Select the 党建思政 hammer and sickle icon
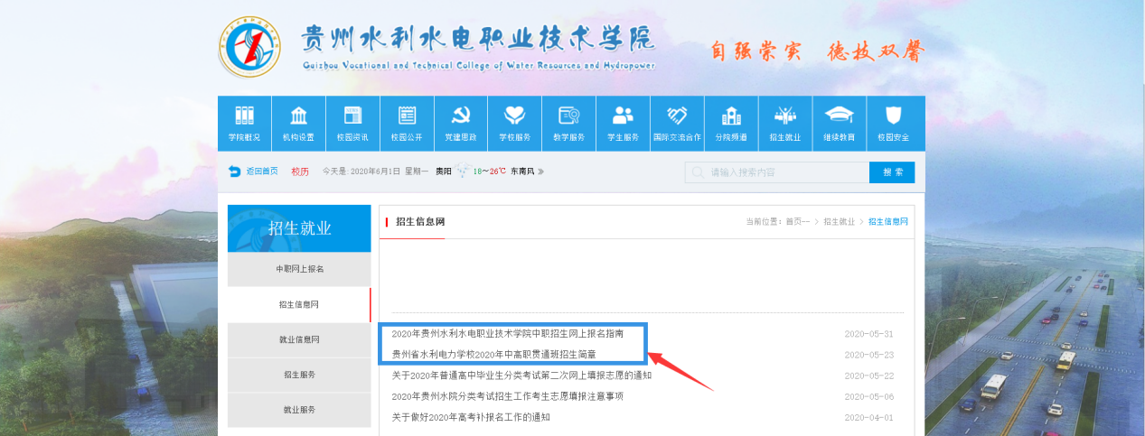The image size is (1145, 436). click(x=460, y=116)
